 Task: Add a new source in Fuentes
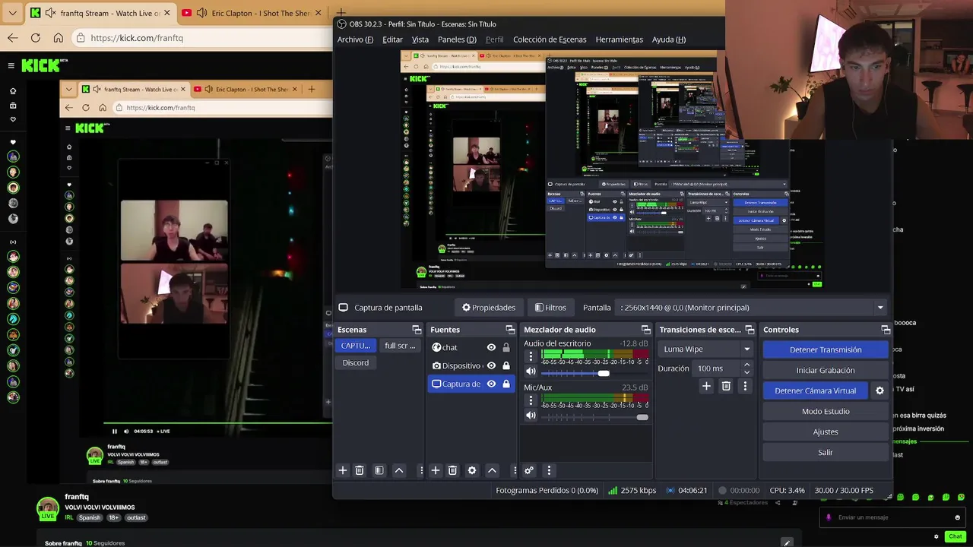tap(436, 470)
